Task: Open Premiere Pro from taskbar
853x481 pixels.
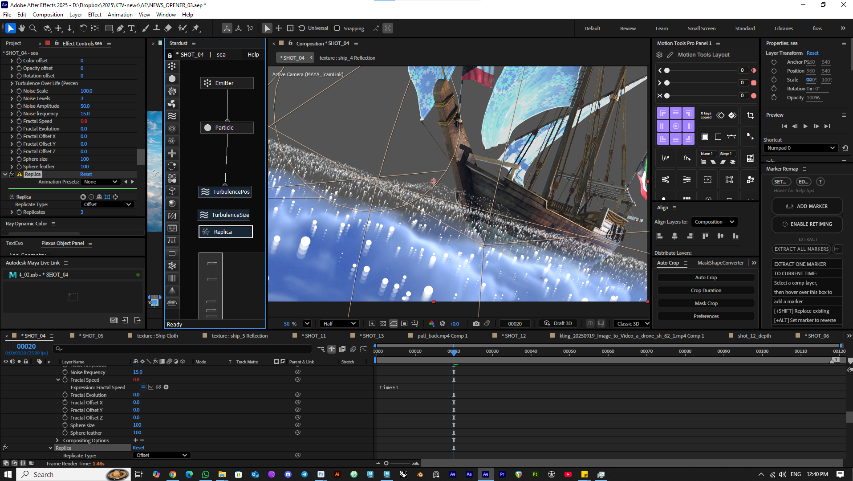Action: 502,474
